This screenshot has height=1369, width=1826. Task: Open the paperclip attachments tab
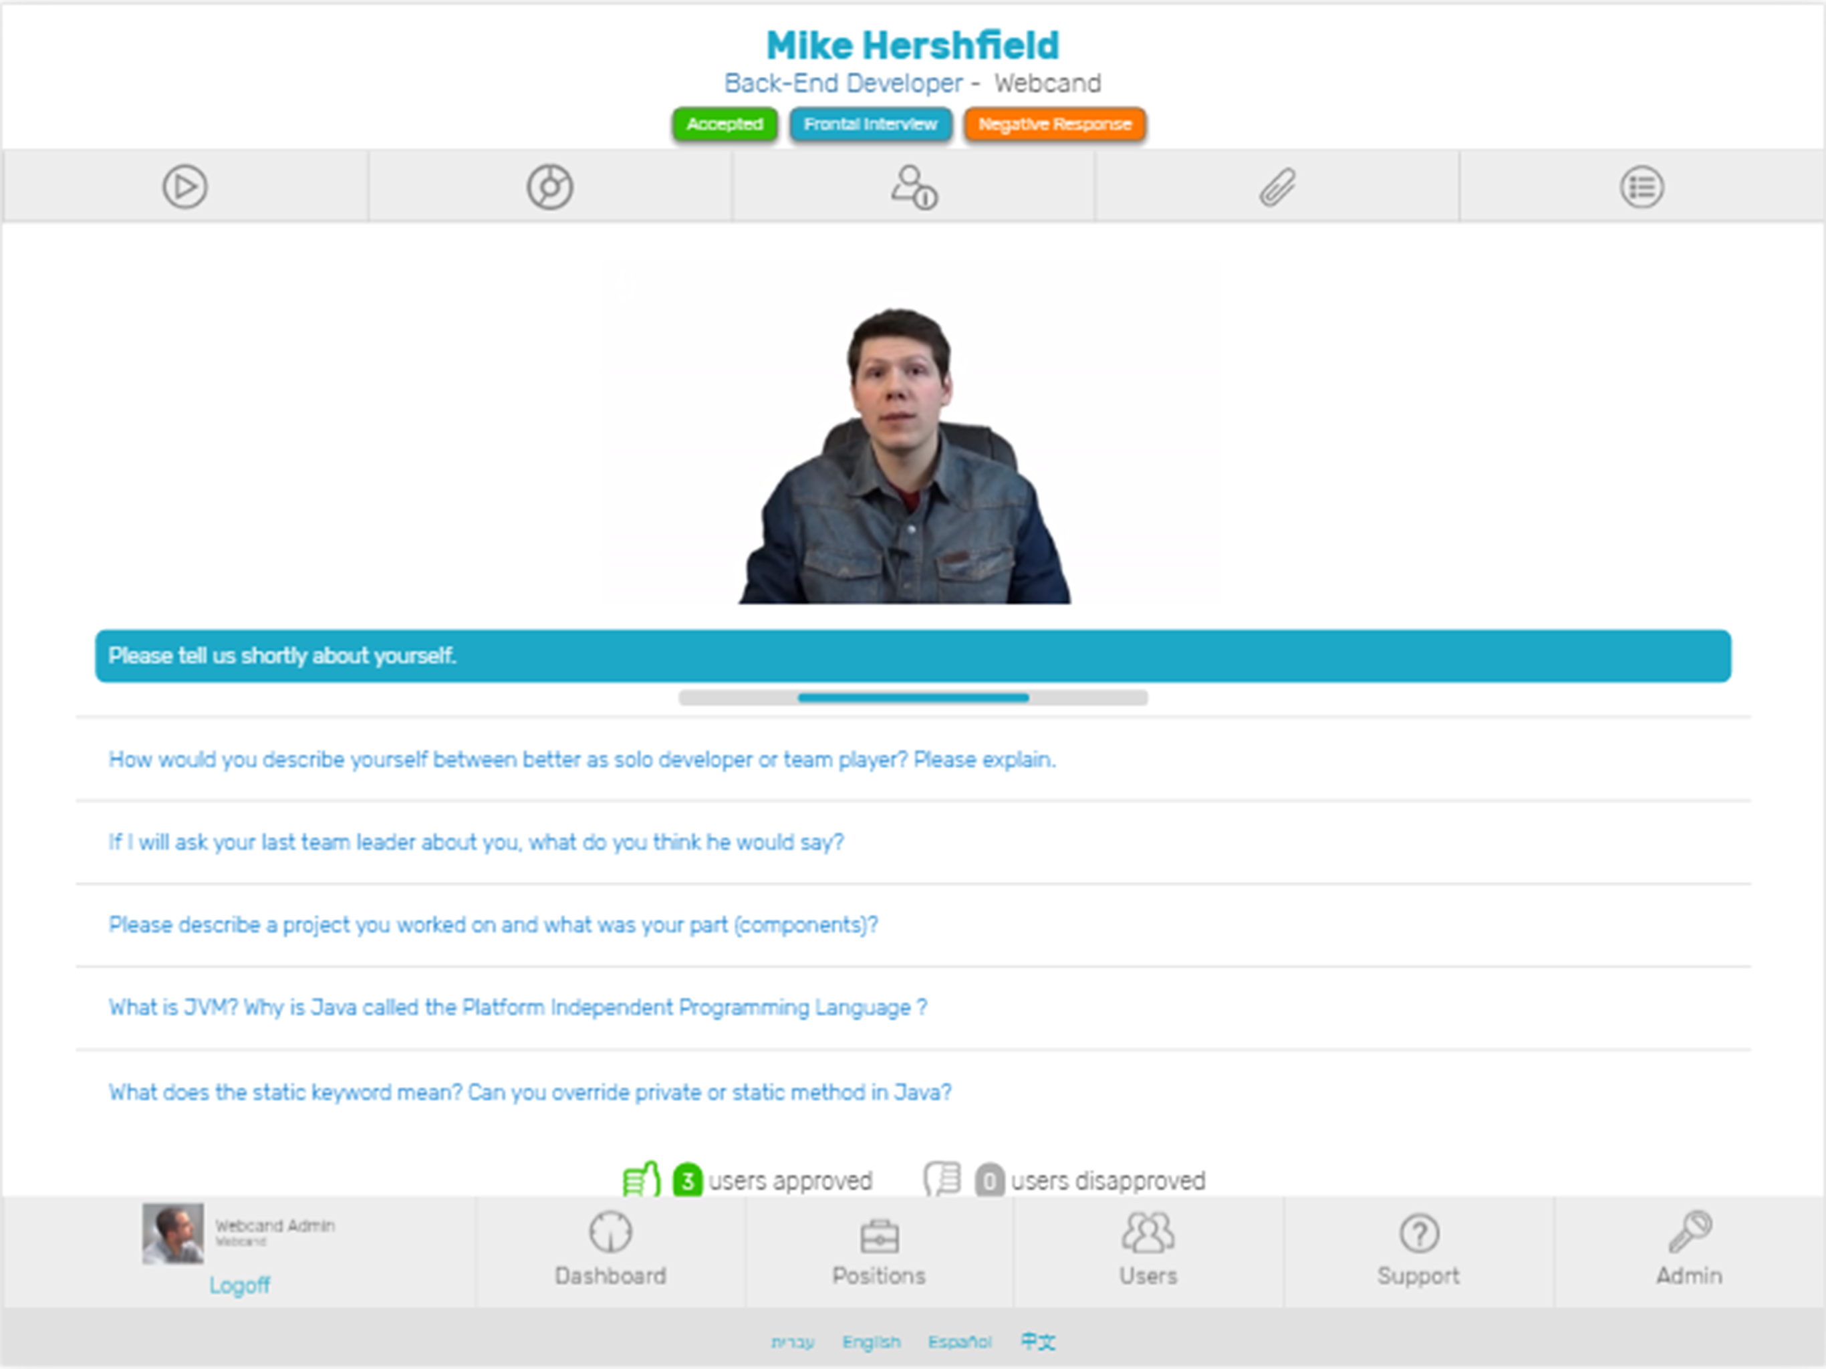coord(1277,187)
